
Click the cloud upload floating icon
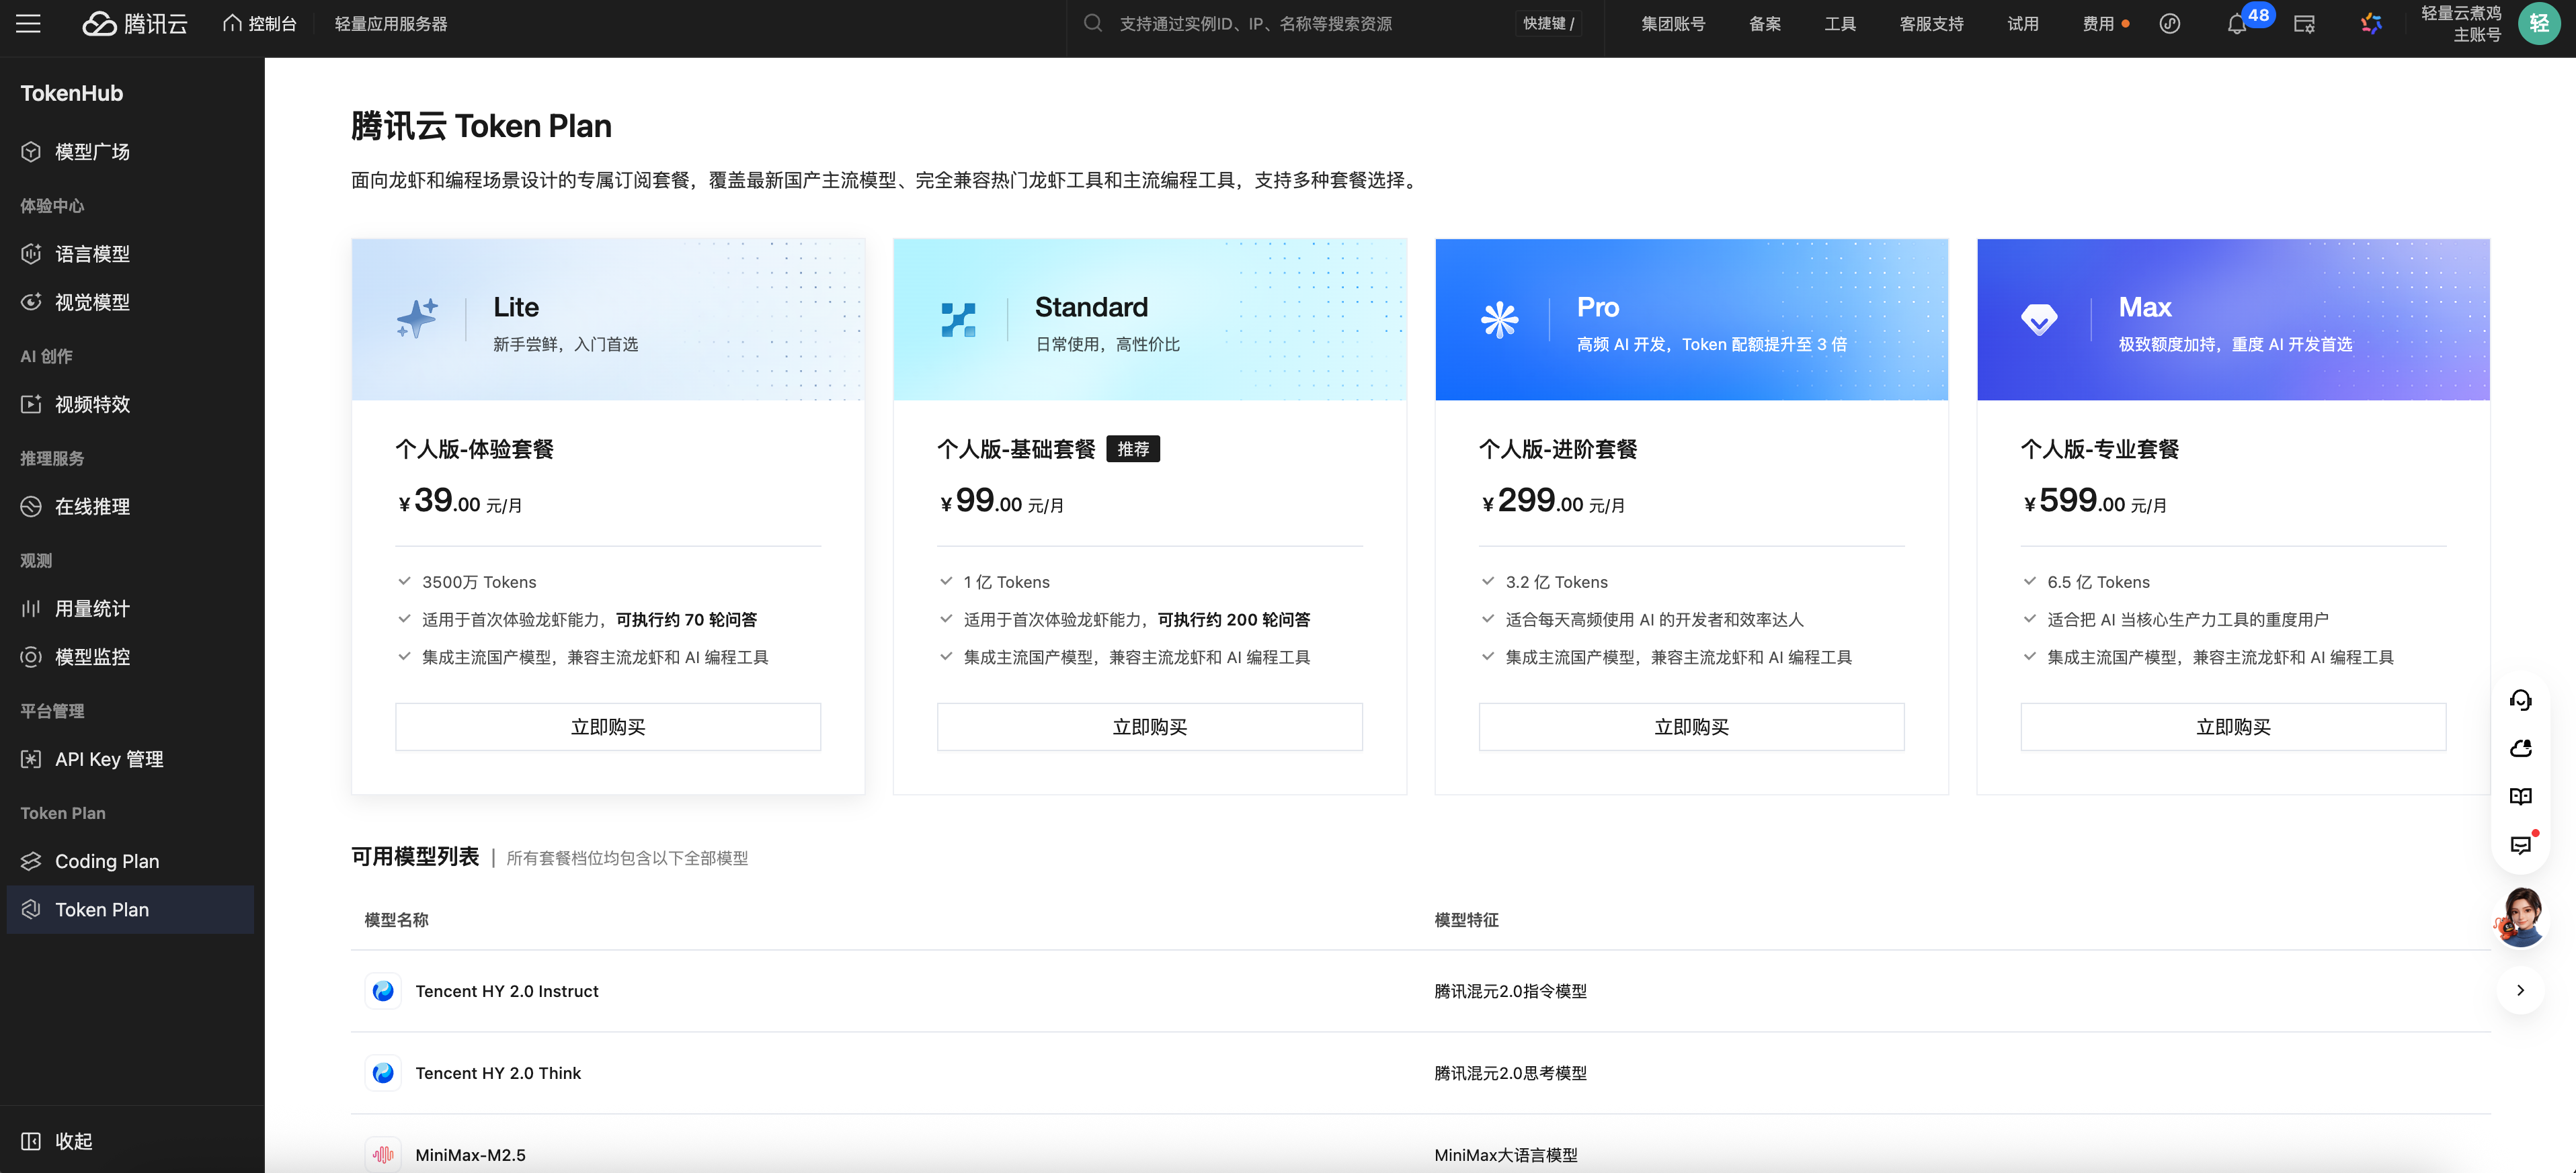point(2520,748)
